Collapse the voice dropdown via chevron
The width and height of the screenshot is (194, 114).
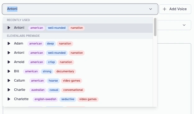[151, 9]
